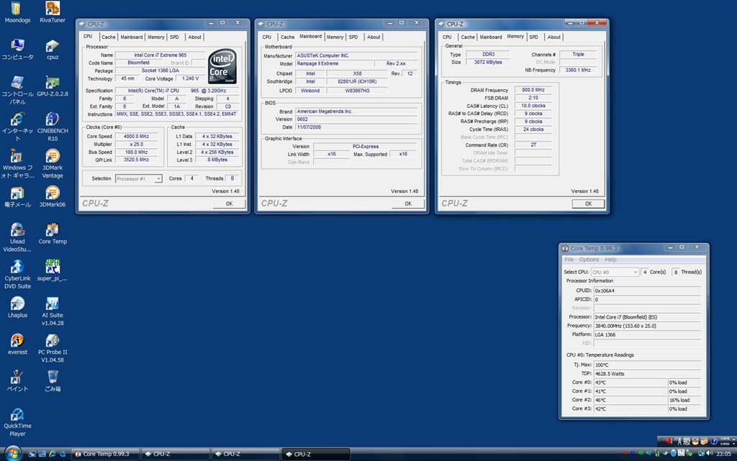
Task: Open Lhaplus desktop icon
Action: click(x=17, y=308)
